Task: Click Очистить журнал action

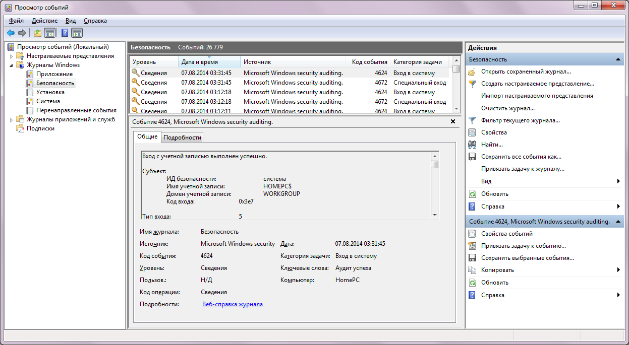Action: (x=507, y=108)
